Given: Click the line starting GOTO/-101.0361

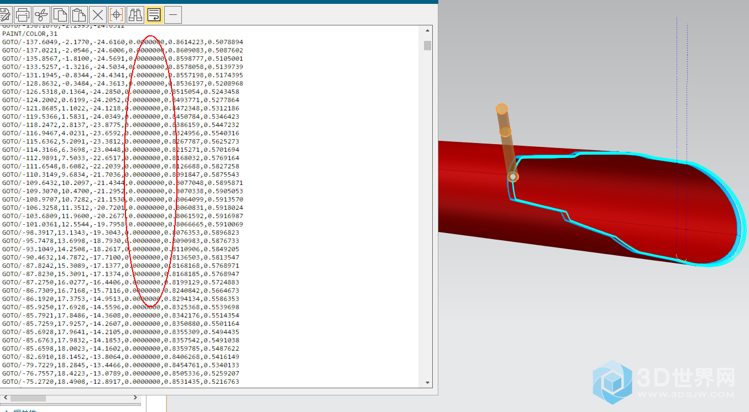Looking at the screenshot, I should (x=123, y=224).
